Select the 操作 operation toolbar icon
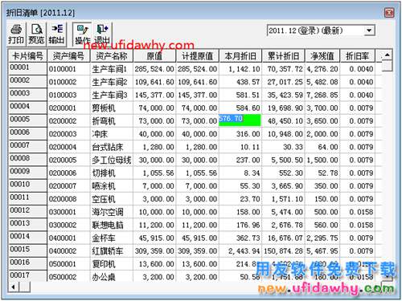Screen dimensions: 402x301 [x=82, y=35]
